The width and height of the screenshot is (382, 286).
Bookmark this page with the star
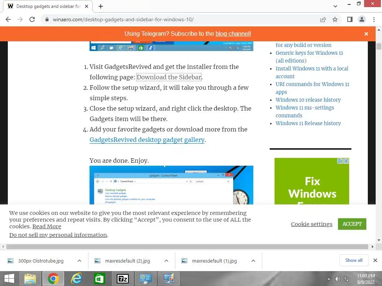pos(335,19)
